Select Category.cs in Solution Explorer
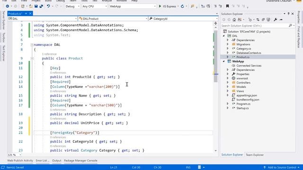Viewport: 303px width, 170px height. [244, 49]
